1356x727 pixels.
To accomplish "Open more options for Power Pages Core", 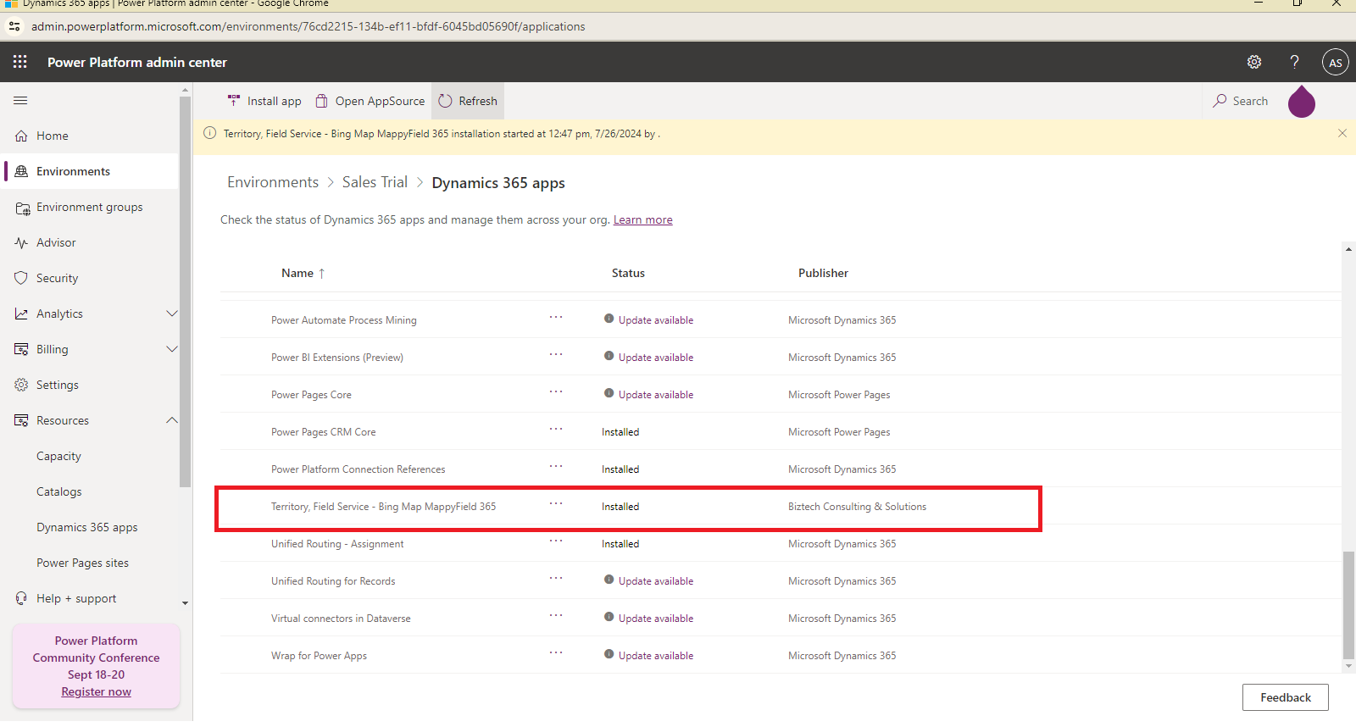I will click(556, 391).
